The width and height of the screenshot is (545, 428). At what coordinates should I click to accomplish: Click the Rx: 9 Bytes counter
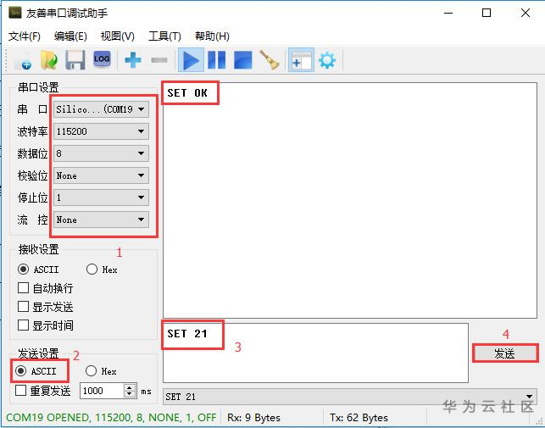point(253,418)
